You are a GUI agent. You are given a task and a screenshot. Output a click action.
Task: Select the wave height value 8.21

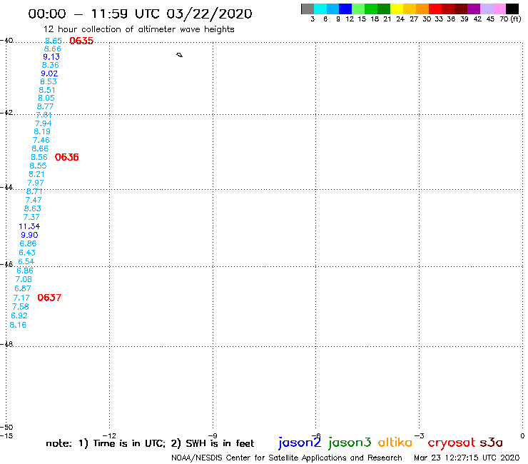[36, 174]
